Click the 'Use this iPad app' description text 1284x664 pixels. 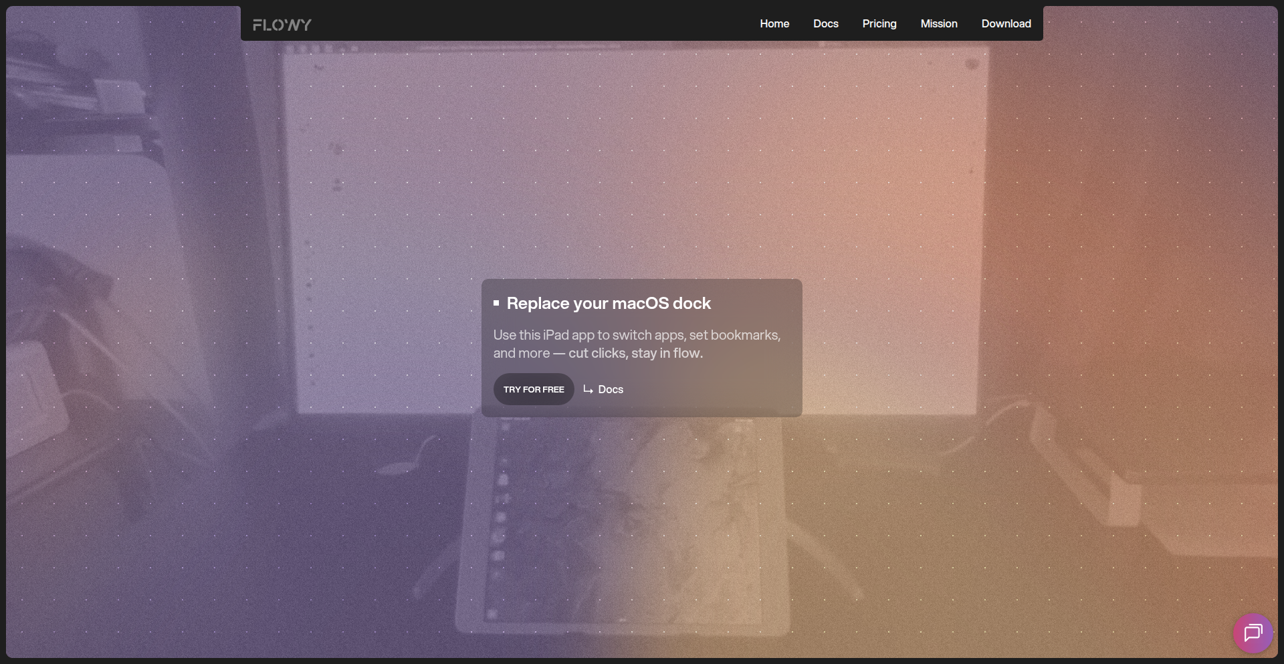click(637, 344)
